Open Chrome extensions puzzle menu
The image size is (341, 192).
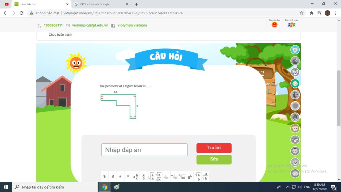point(311,13)
